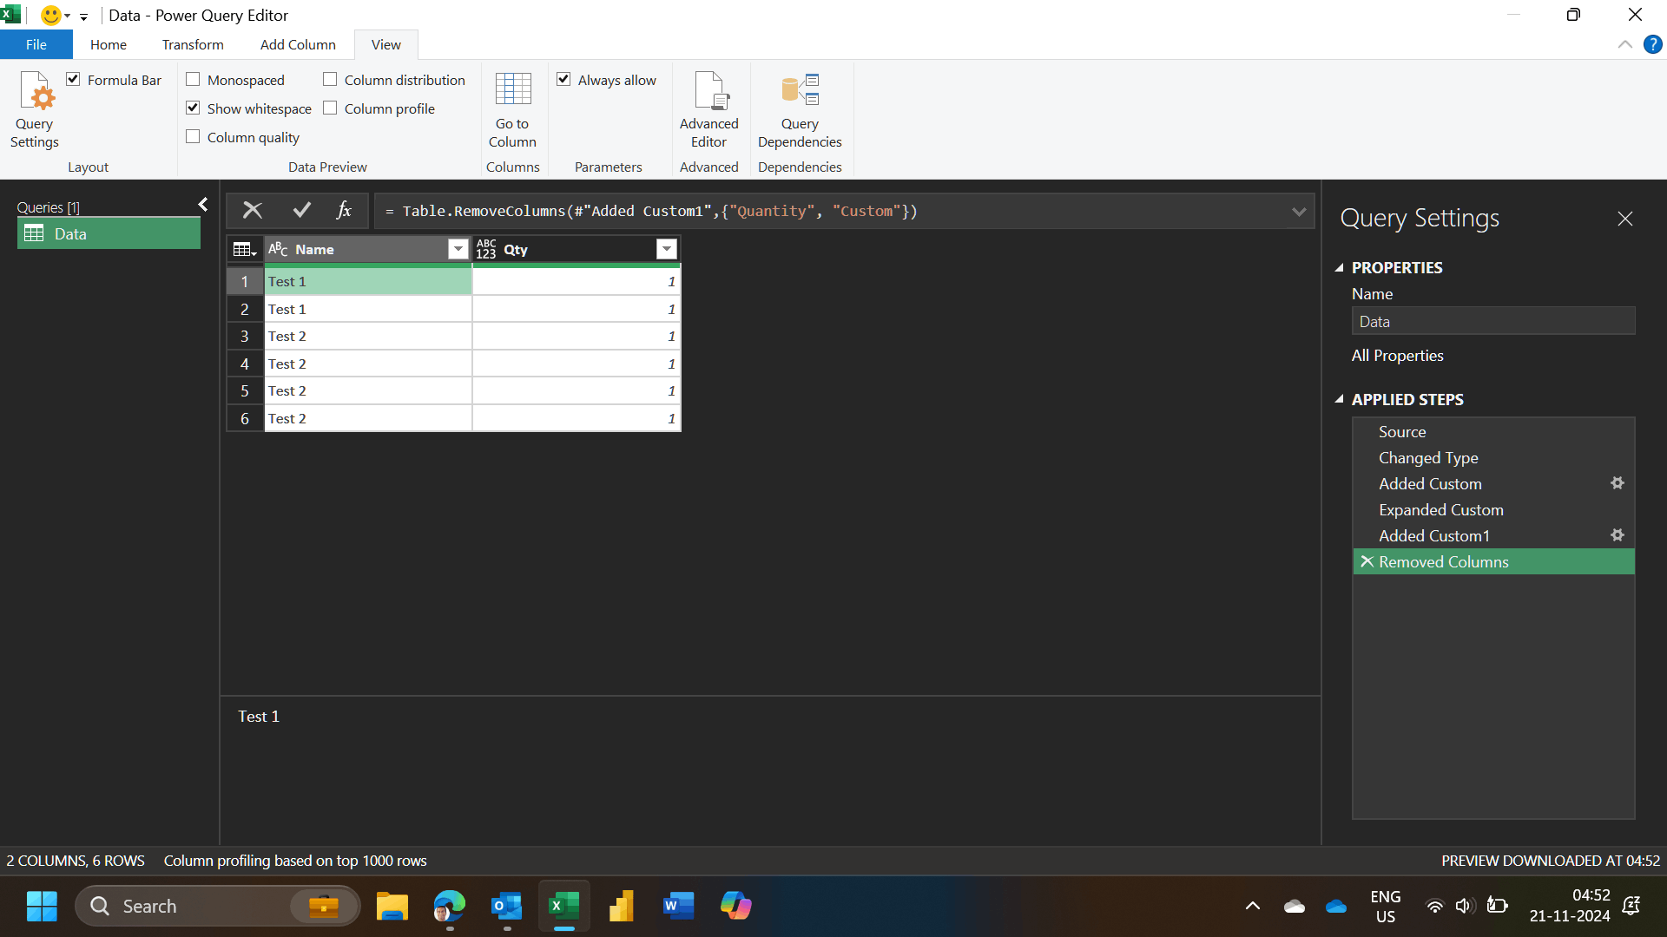
Task: Enable Column distribution checkbox
Action: (331, 80)
